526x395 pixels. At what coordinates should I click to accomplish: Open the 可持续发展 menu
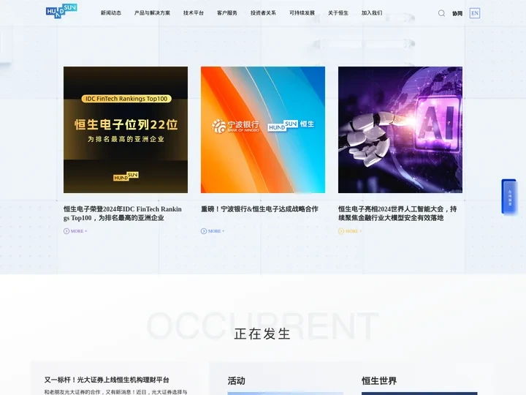(302, 12)
